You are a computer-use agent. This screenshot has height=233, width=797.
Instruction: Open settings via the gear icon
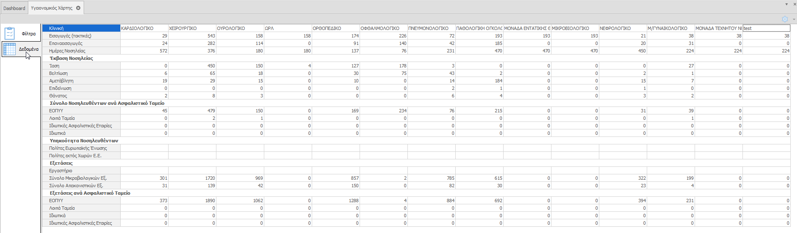pyautogui.click(x=785, y=19)
